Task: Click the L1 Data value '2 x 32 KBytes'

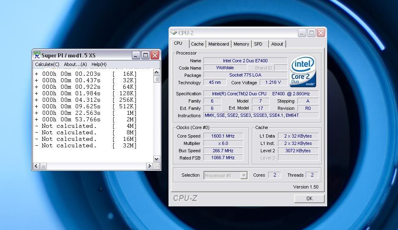Action: [x=298, y=136]
